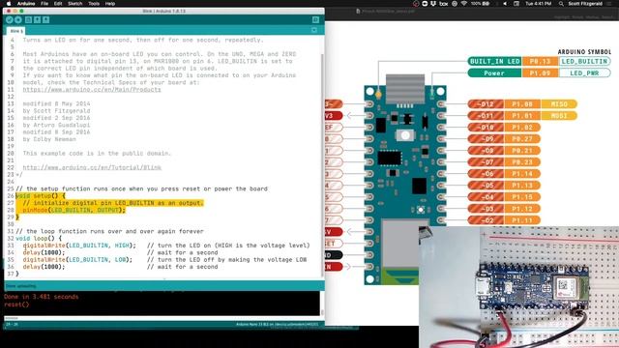Screen dimensions: 619x348
Task: Click the 'by Scott Fitzgerald' comment line
Action: coord(56,111)
